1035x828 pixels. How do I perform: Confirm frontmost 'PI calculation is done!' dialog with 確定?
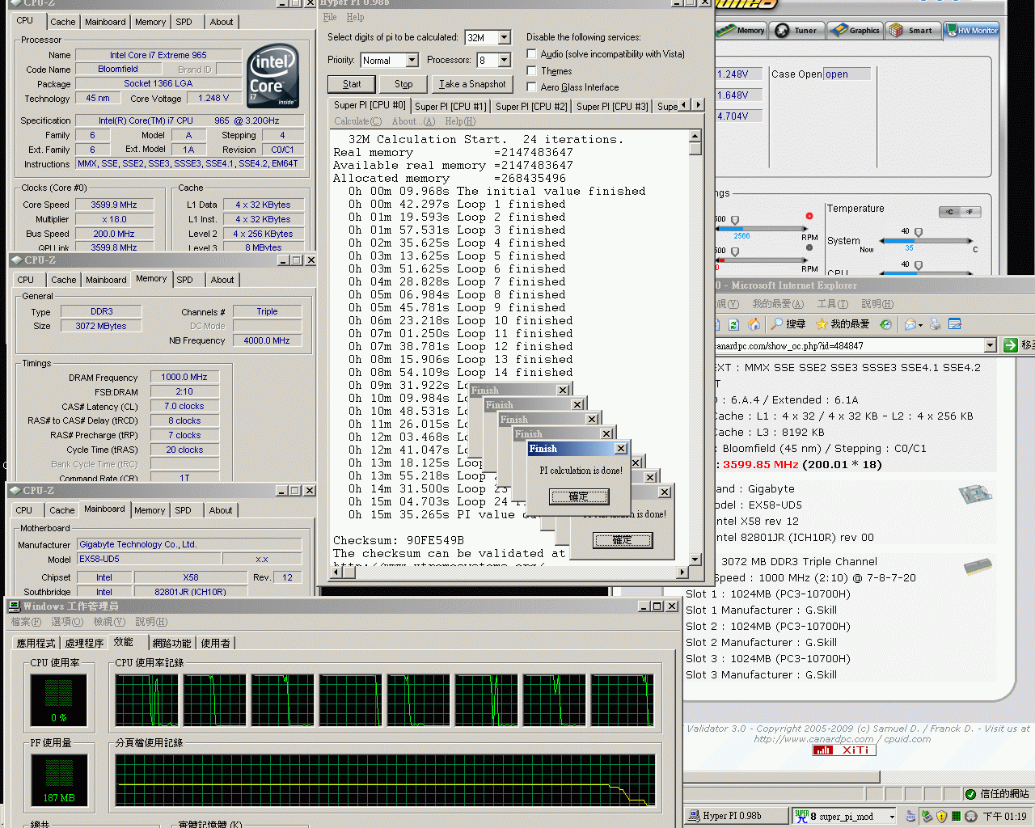point(579,496)
